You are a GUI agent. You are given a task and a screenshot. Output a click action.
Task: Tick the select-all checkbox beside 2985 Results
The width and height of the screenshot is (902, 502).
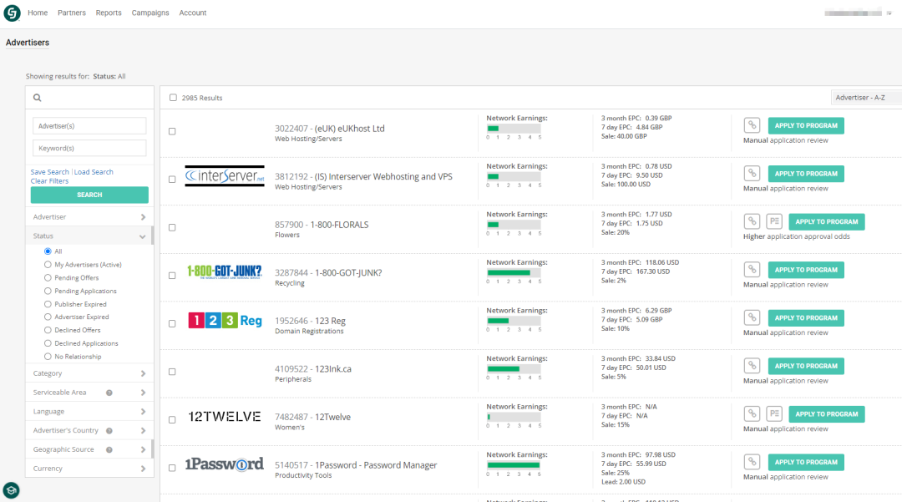click(173, 98)
